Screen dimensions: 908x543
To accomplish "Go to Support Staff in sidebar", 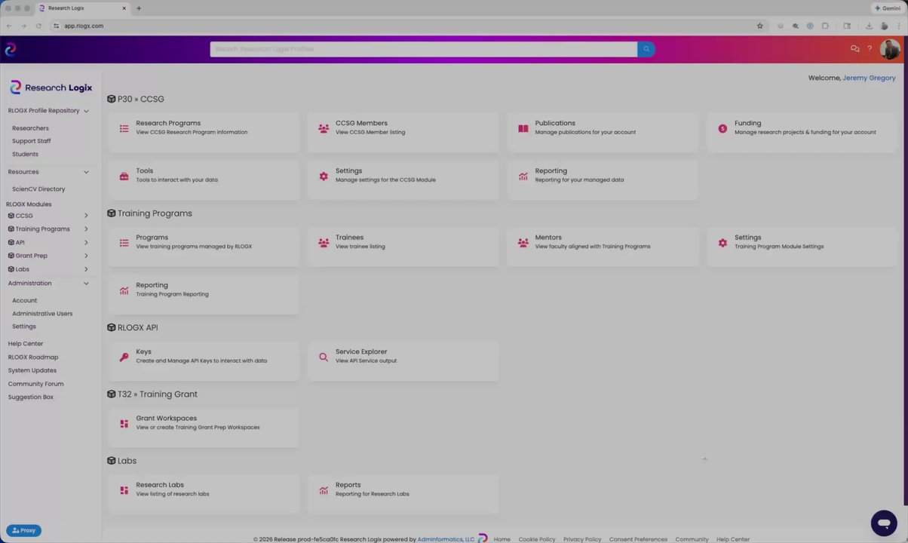I will coord(32,141).
